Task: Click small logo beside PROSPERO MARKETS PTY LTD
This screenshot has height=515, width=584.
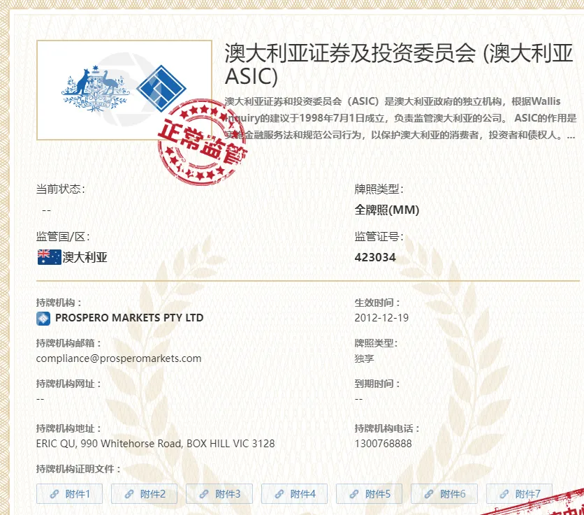Action: point(43,318)
